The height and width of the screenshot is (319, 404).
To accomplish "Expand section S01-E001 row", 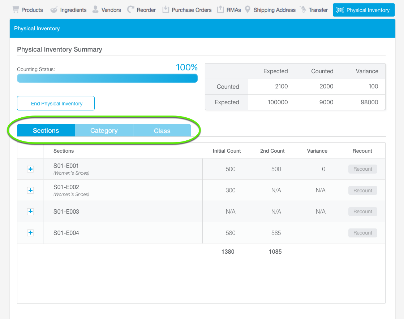I will click(30, 169).
